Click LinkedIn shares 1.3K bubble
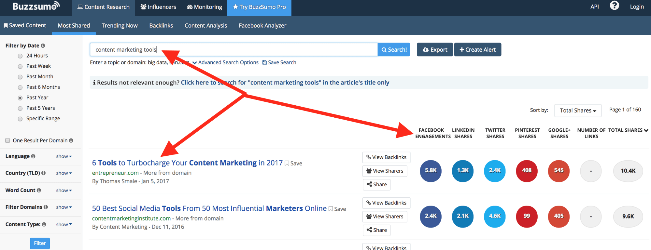The height and width of the screenshot is (250, 651). 463,171
